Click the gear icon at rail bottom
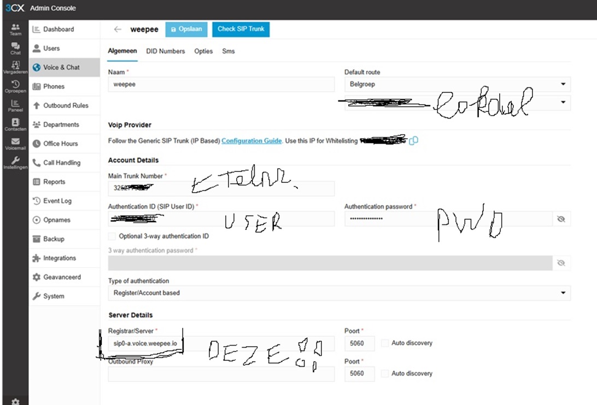This screenshot has height=405, width=597. coord(15,402)
